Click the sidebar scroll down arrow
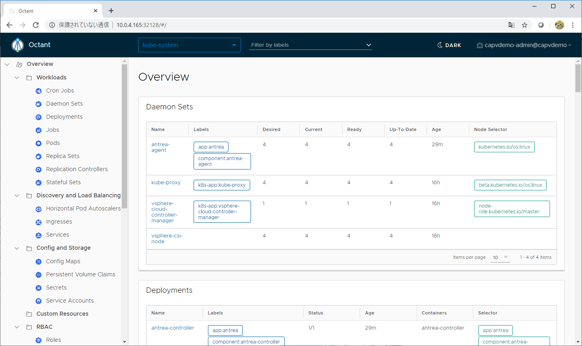Viewport: 582px width, 346px height. [125, 342]
